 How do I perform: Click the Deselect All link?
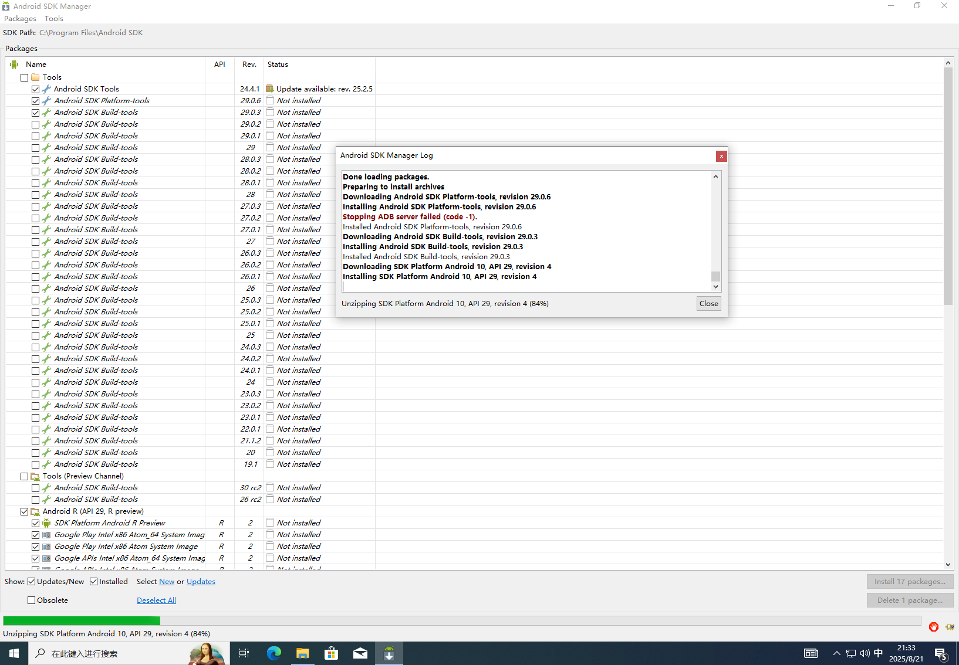[156, 600]
